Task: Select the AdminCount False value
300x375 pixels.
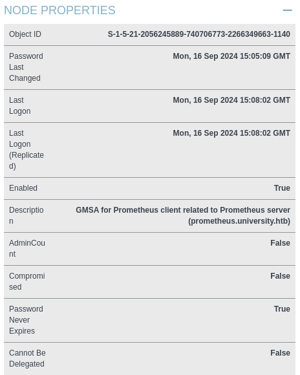Action: point(281,243)
